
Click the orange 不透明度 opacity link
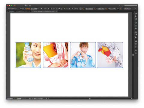(28, 9)
